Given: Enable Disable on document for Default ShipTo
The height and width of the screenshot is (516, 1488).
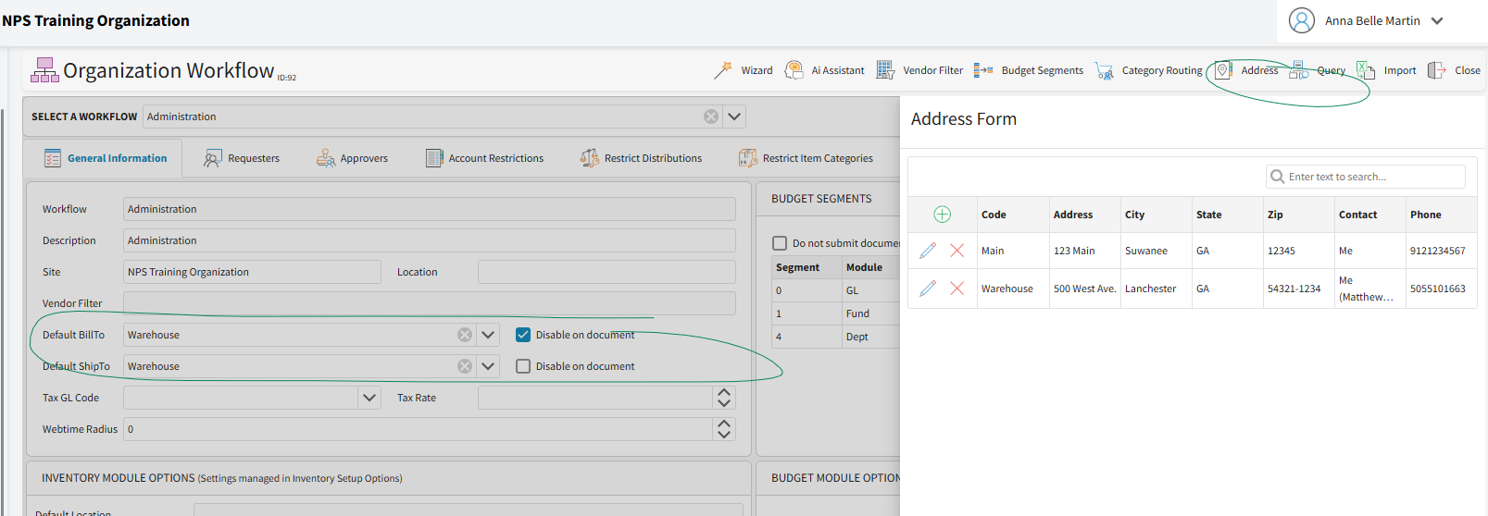Looking at the screenshot, I should [523, 366].
